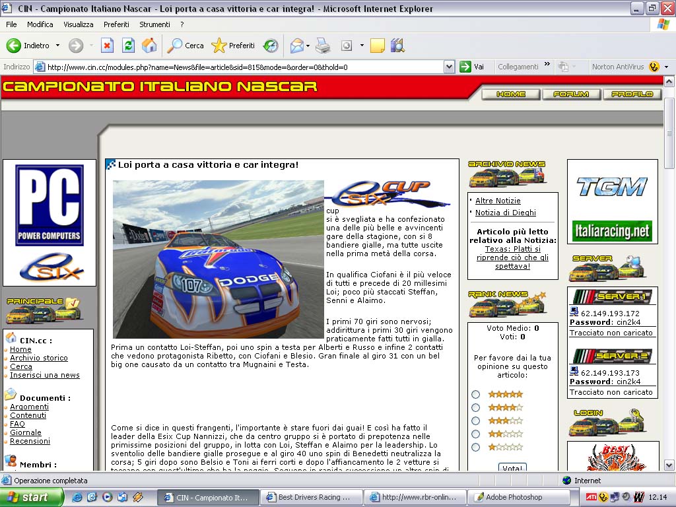
Task: Switch to Adobe Photoshop in the taskbar
Action: 519,497
